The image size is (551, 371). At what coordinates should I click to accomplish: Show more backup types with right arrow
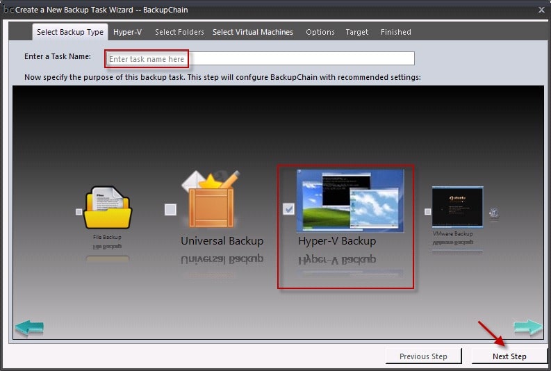(528, 328)
